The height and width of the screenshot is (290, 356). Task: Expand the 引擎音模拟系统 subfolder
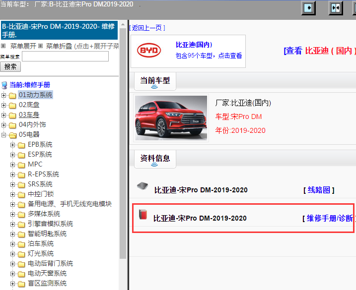[x=13, y=224]
